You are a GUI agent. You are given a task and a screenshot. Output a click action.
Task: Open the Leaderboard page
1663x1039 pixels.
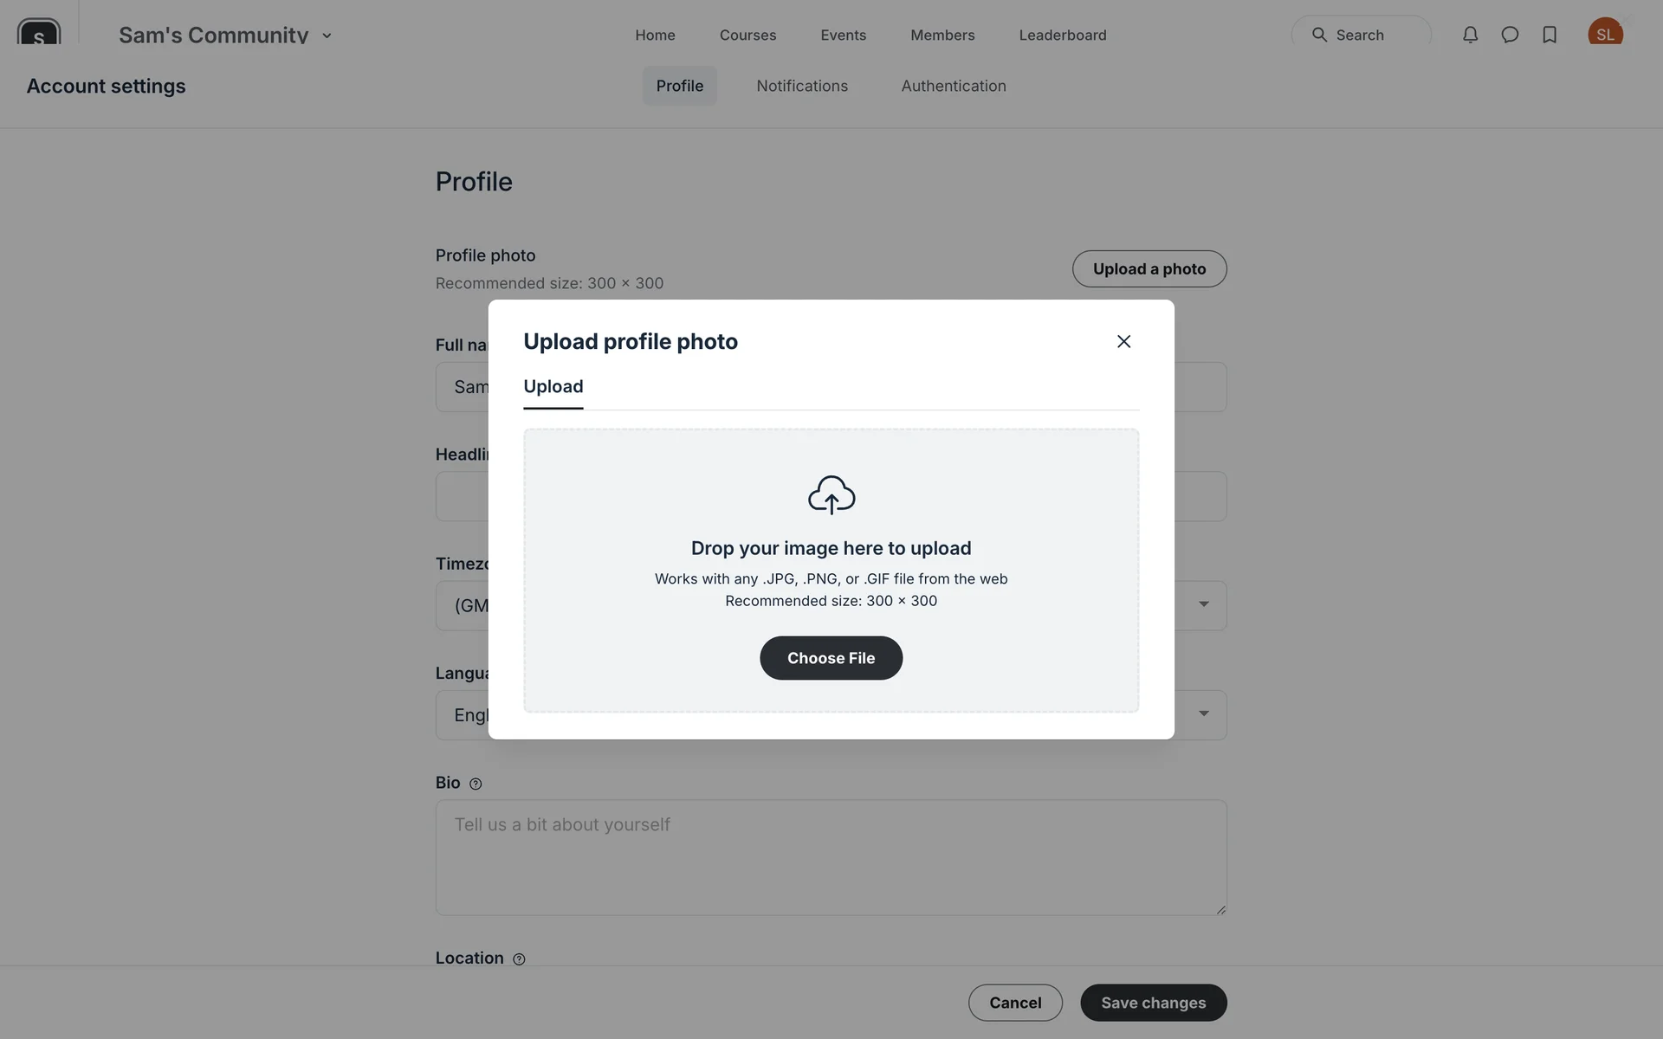pyautogui.click(x=1062, y=35)
